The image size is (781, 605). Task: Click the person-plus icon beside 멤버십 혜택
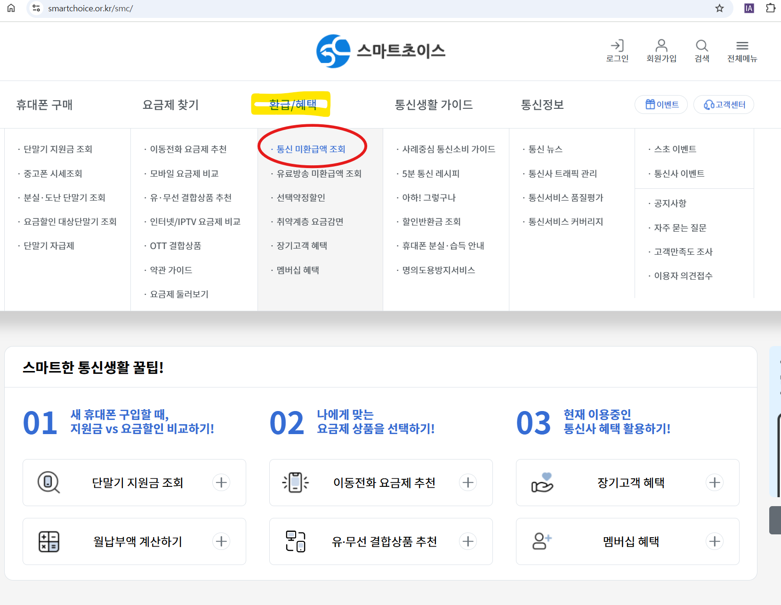coord(541,541)
